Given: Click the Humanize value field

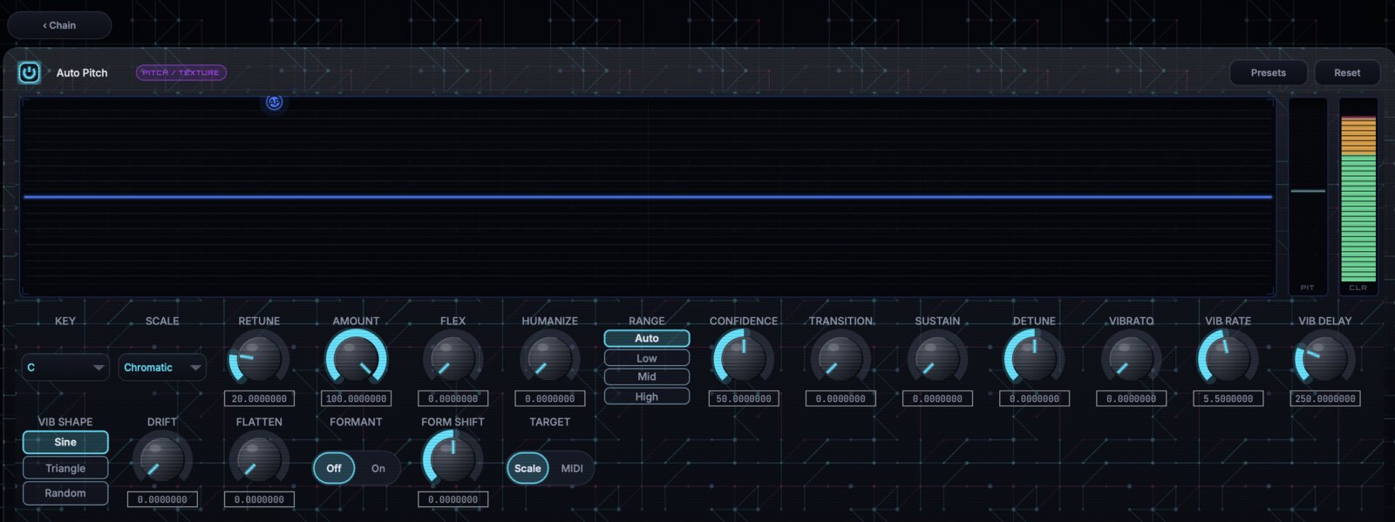Looking at the screenshot, I should (549, 398).
